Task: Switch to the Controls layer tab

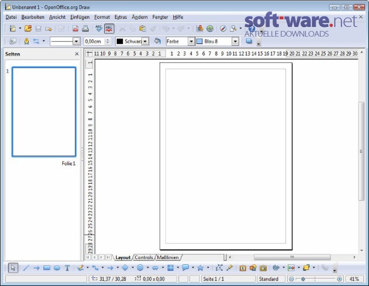Action: pyautogui.click(x=144, y=257)
